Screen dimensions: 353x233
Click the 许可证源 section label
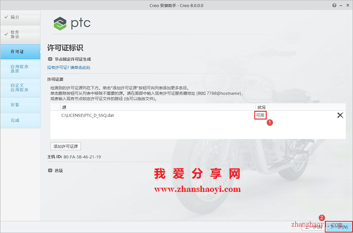[55, 80]
